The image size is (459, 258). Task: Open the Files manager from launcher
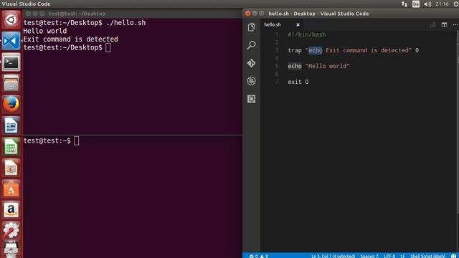[11, 83]
